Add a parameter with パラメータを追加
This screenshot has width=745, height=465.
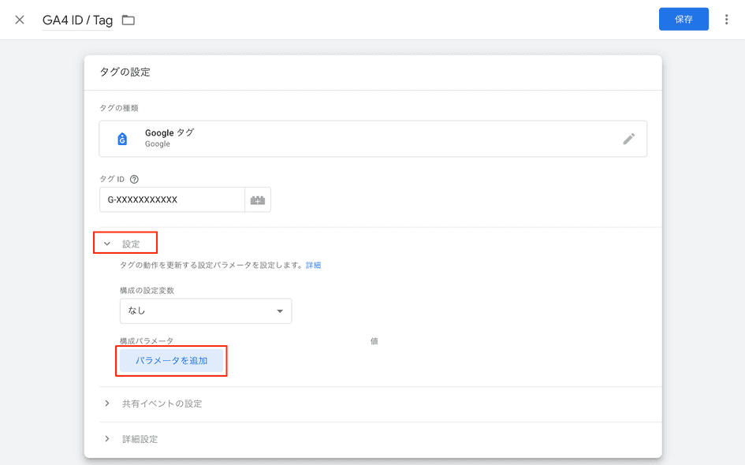(x=171, y=361)
